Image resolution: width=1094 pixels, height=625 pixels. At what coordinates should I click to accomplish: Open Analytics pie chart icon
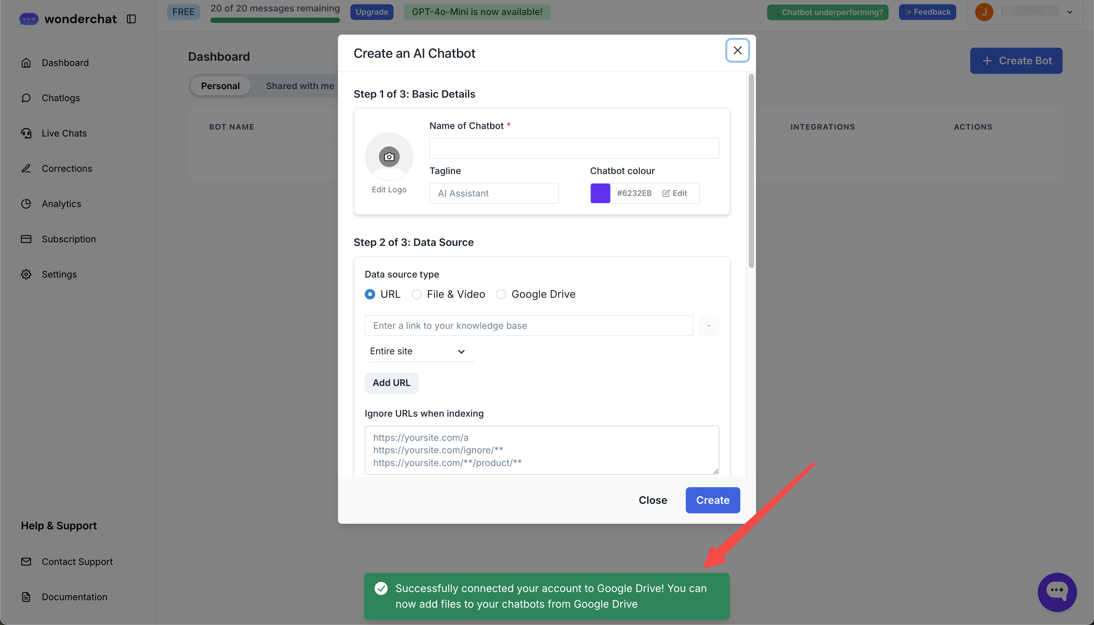(26, 203)
